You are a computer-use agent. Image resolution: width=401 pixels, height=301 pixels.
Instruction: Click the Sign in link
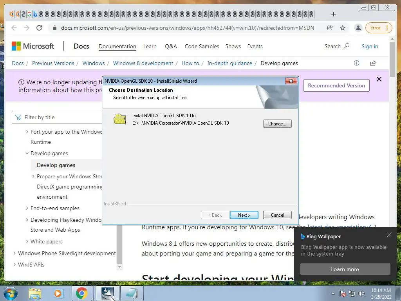pos(370,46)
